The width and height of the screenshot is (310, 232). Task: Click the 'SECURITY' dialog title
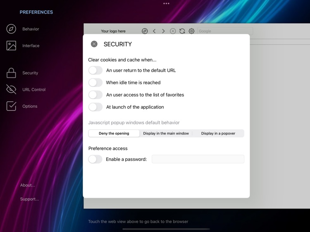[x=118, y=44]
